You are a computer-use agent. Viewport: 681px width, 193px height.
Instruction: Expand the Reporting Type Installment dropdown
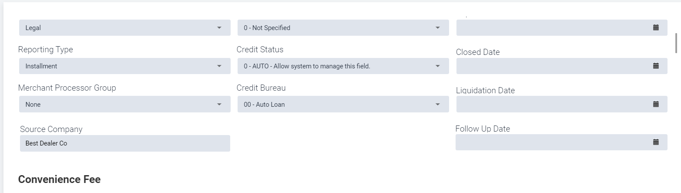tap(125, 66)
